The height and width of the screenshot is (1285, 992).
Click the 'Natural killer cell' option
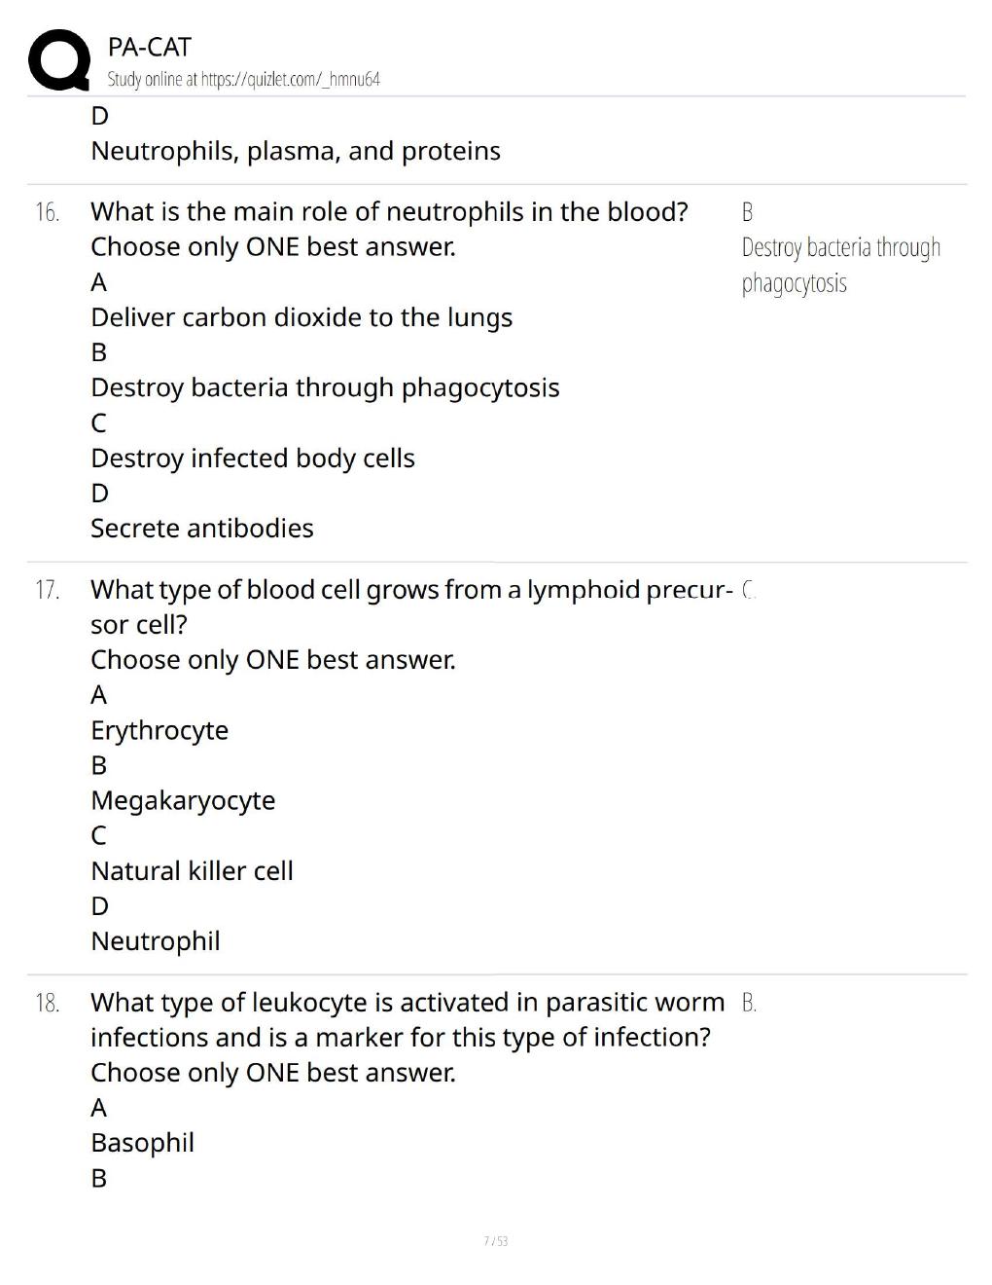(x=192, y=871)
